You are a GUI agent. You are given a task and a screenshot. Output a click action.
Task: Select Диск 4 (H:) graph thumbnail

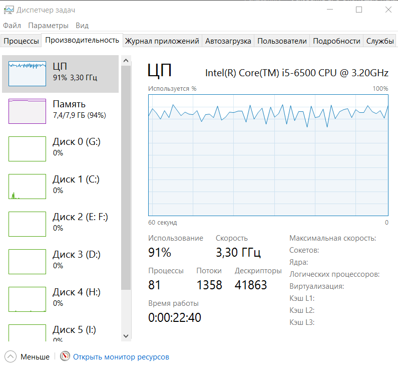pos(27,299)
